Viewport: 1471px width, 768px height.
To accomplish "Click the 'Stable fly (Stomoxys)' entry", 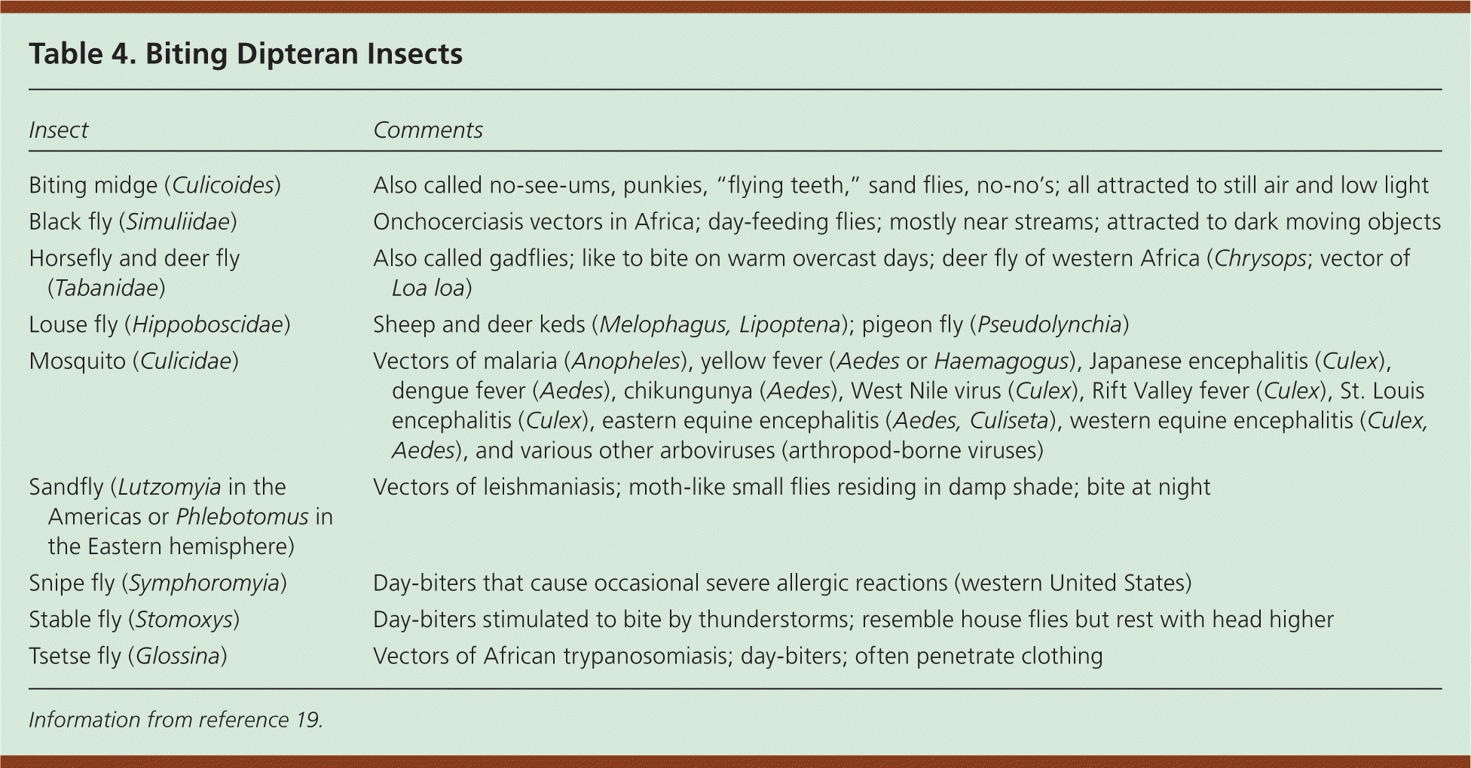I will pyautogui.click(x=134, y=620).
